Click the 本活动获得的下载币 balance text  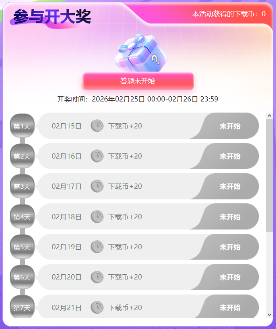point(229,14)
